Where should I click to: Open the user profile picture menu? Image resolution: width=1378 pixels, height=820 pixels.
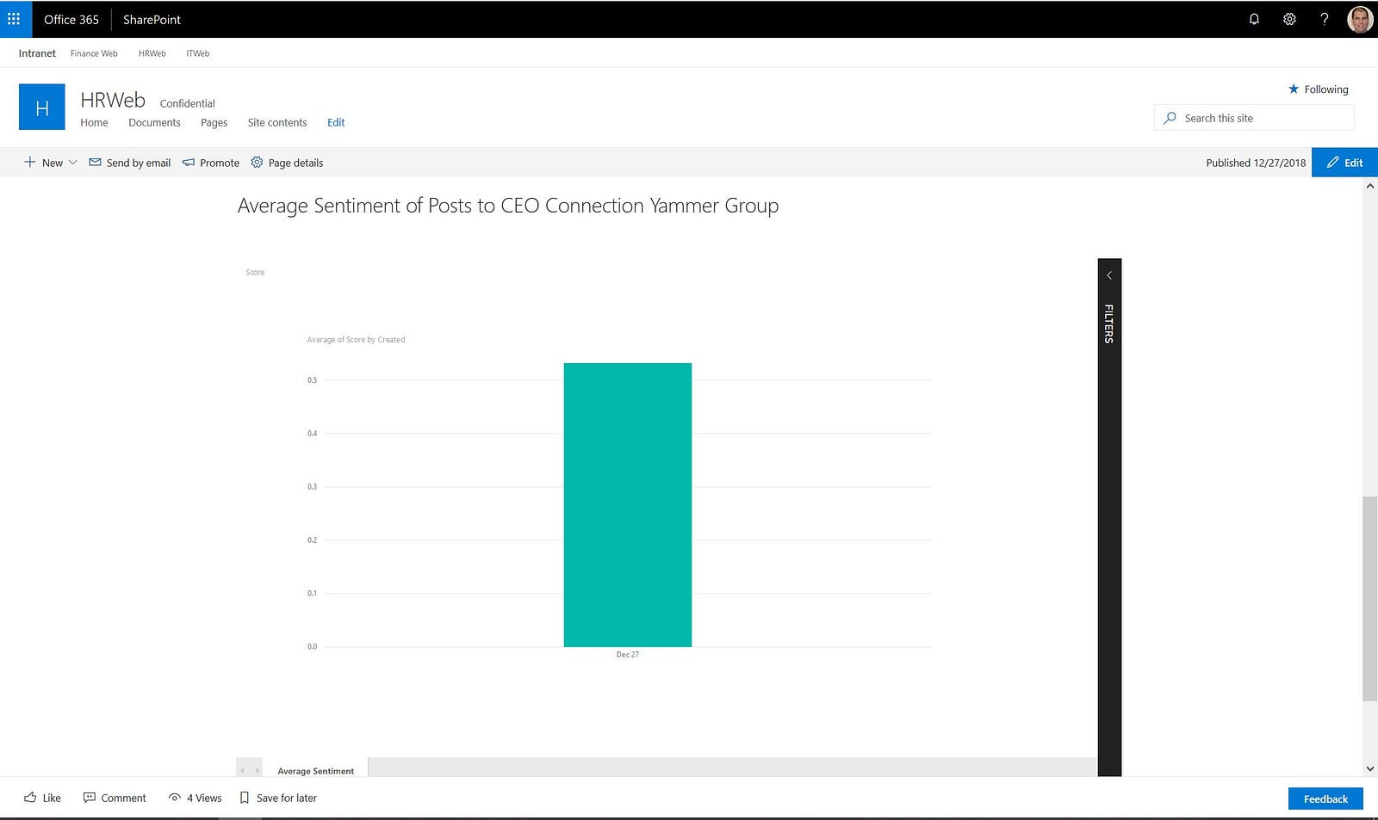coord(1360,19)
